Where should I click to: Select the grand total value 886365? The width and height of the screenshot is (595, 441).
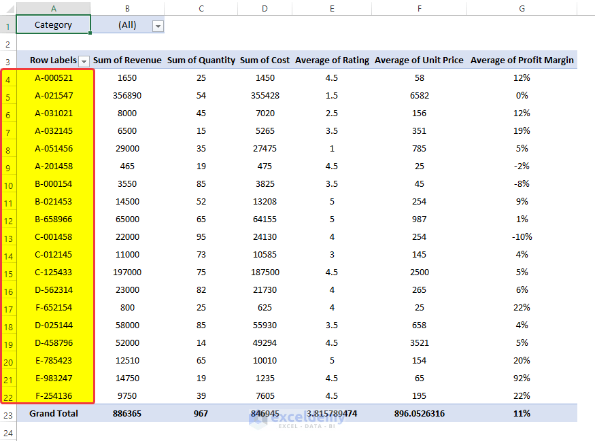pos(127,413)
